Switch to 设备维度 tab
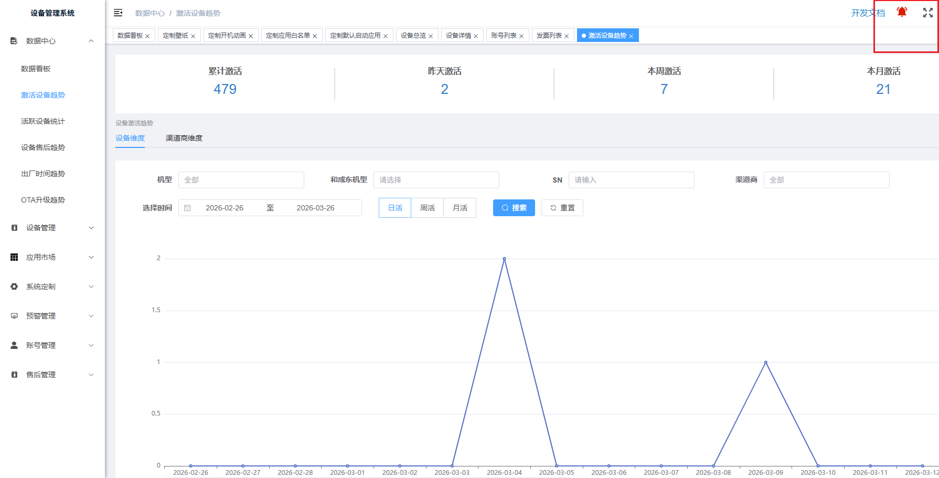This screenshot has height=478, width=939. [x=130, y=138]
